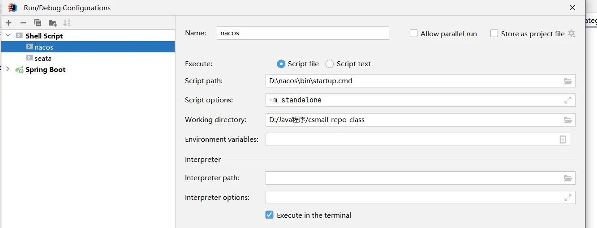Expand the Spring Boot tree node
Viewport: 597px width, 228px height.
click(x=8, y=69)
